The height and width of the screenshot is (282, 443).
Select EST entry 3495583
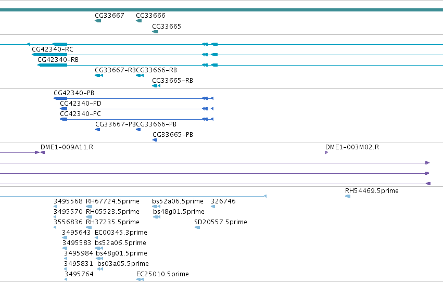(77, 243)
